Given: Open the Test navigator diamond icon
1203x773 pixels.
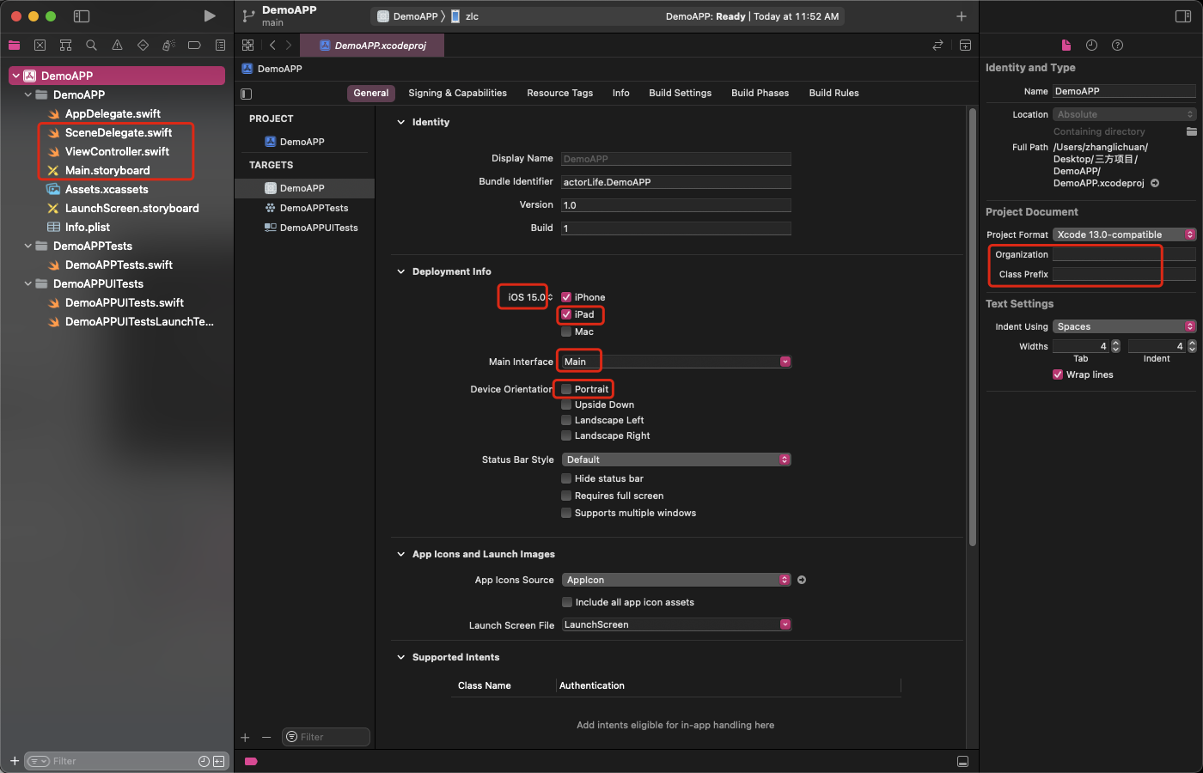Looking at the screenshot, I should point(143,46).
